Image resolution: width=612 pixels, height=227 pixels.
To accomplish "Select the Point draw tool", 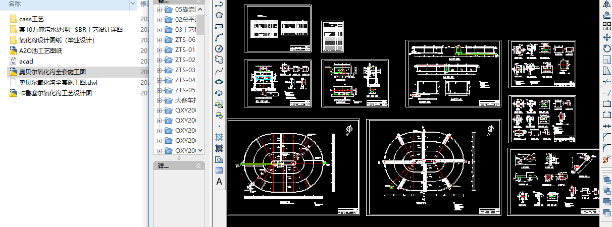I will pos(219,126).
